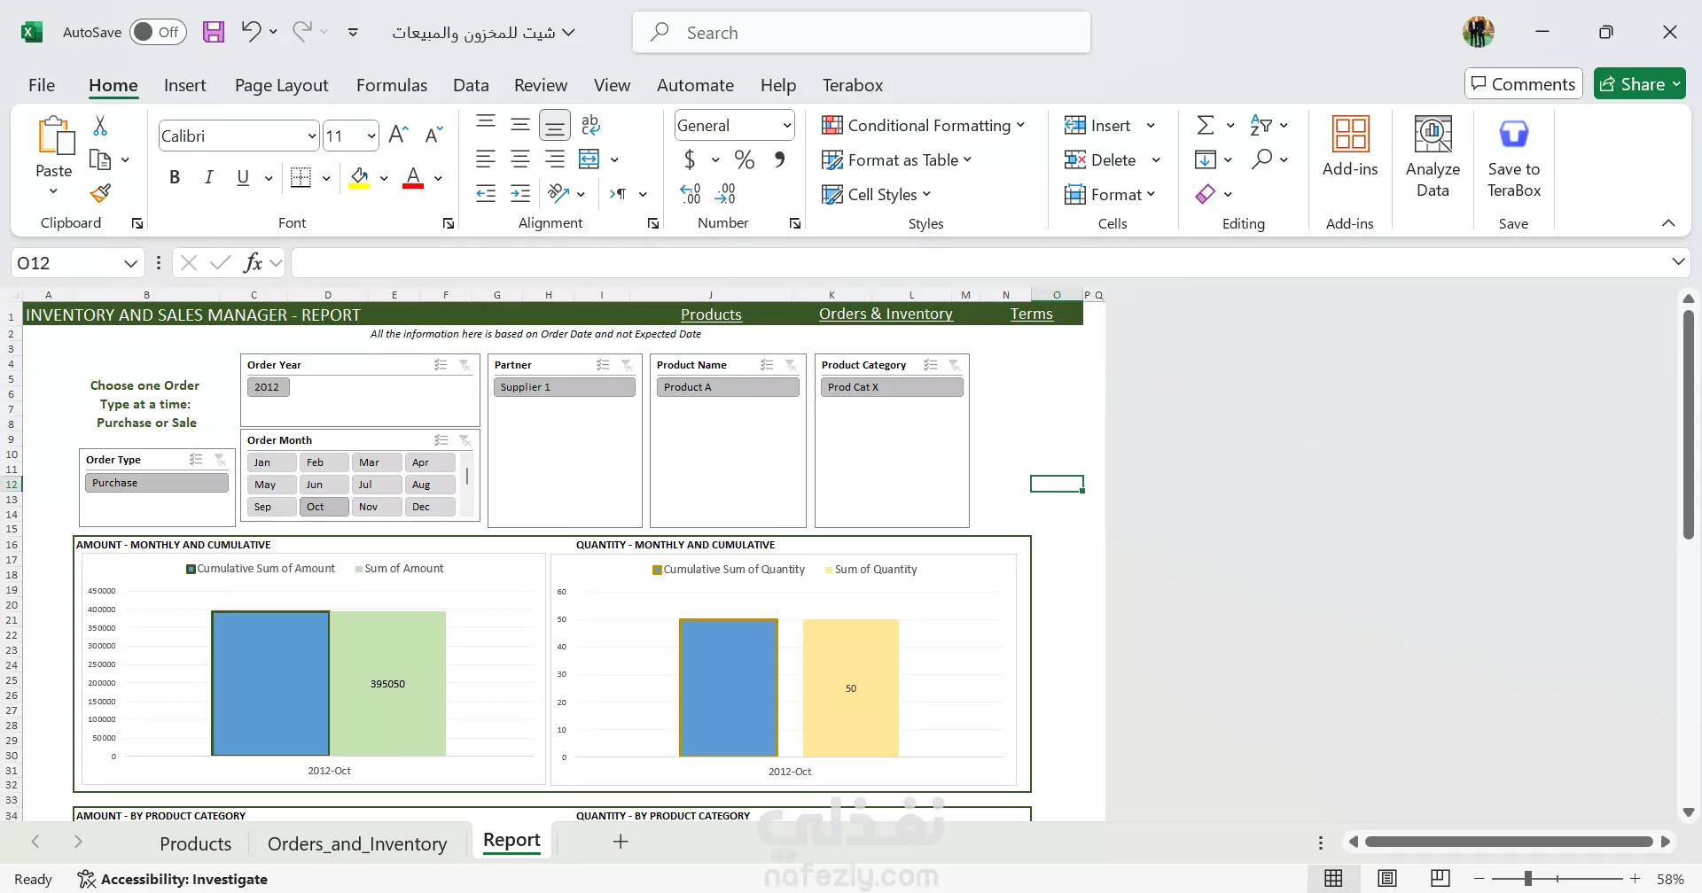Save file to TeraBox
This screenshot has width=1702, height=893.
click(1514, 157)
